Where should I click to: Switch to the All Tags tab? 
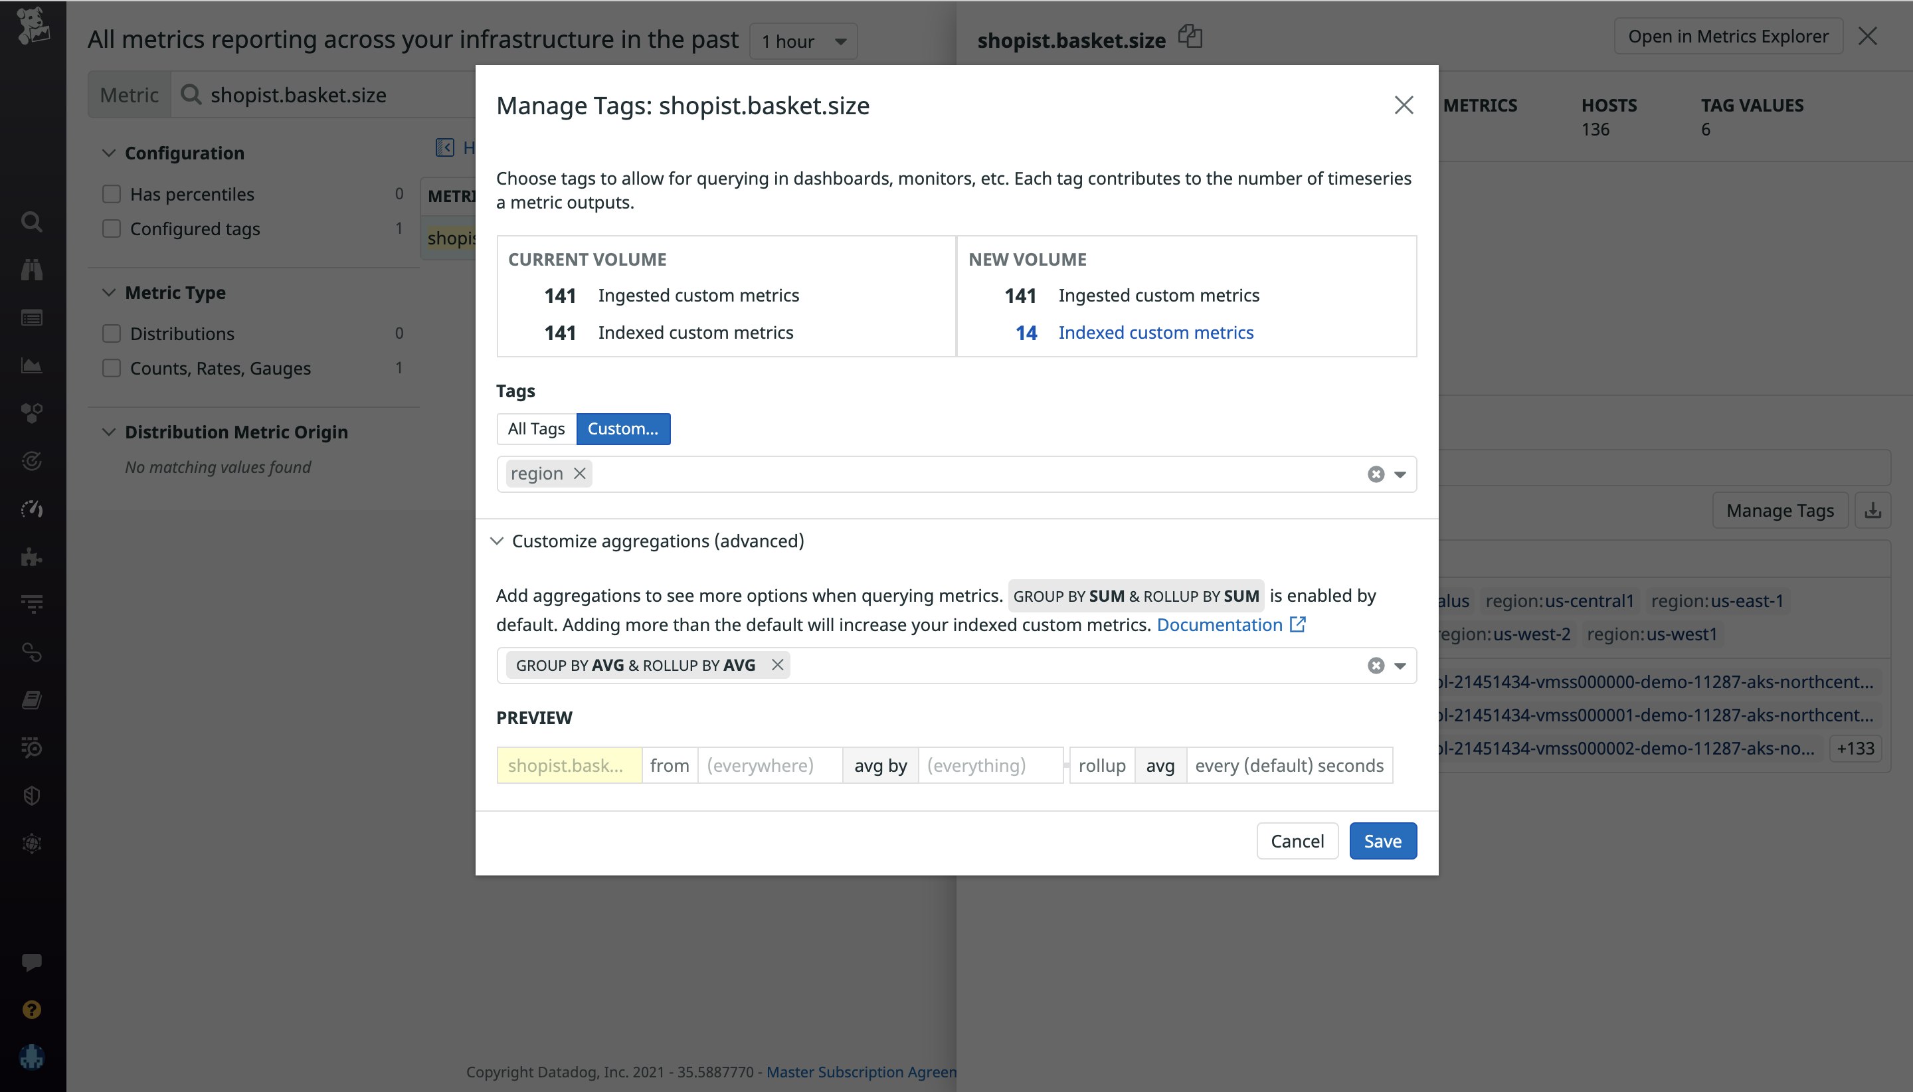tap(535, 428)
